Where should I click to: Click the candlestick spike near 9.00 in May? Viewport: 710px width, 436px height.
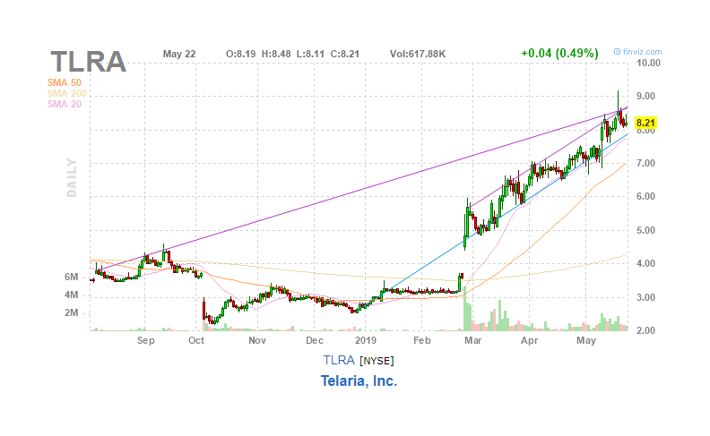(618, 107)
